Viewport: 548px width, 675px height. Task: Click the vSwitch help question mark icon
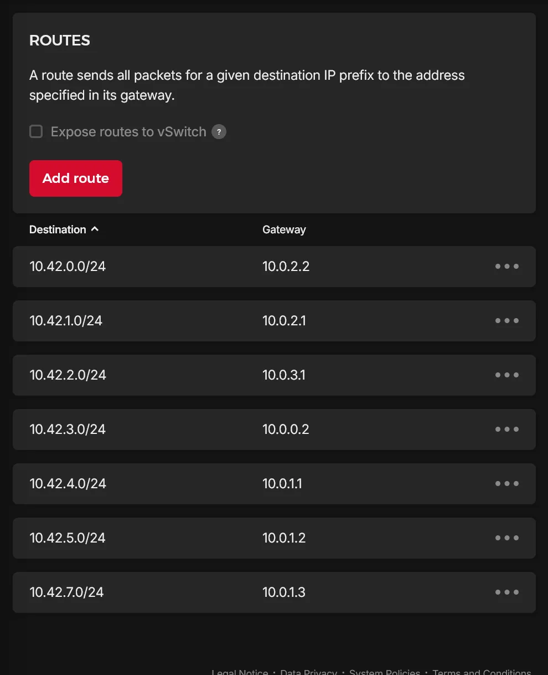tap(219, 132)
